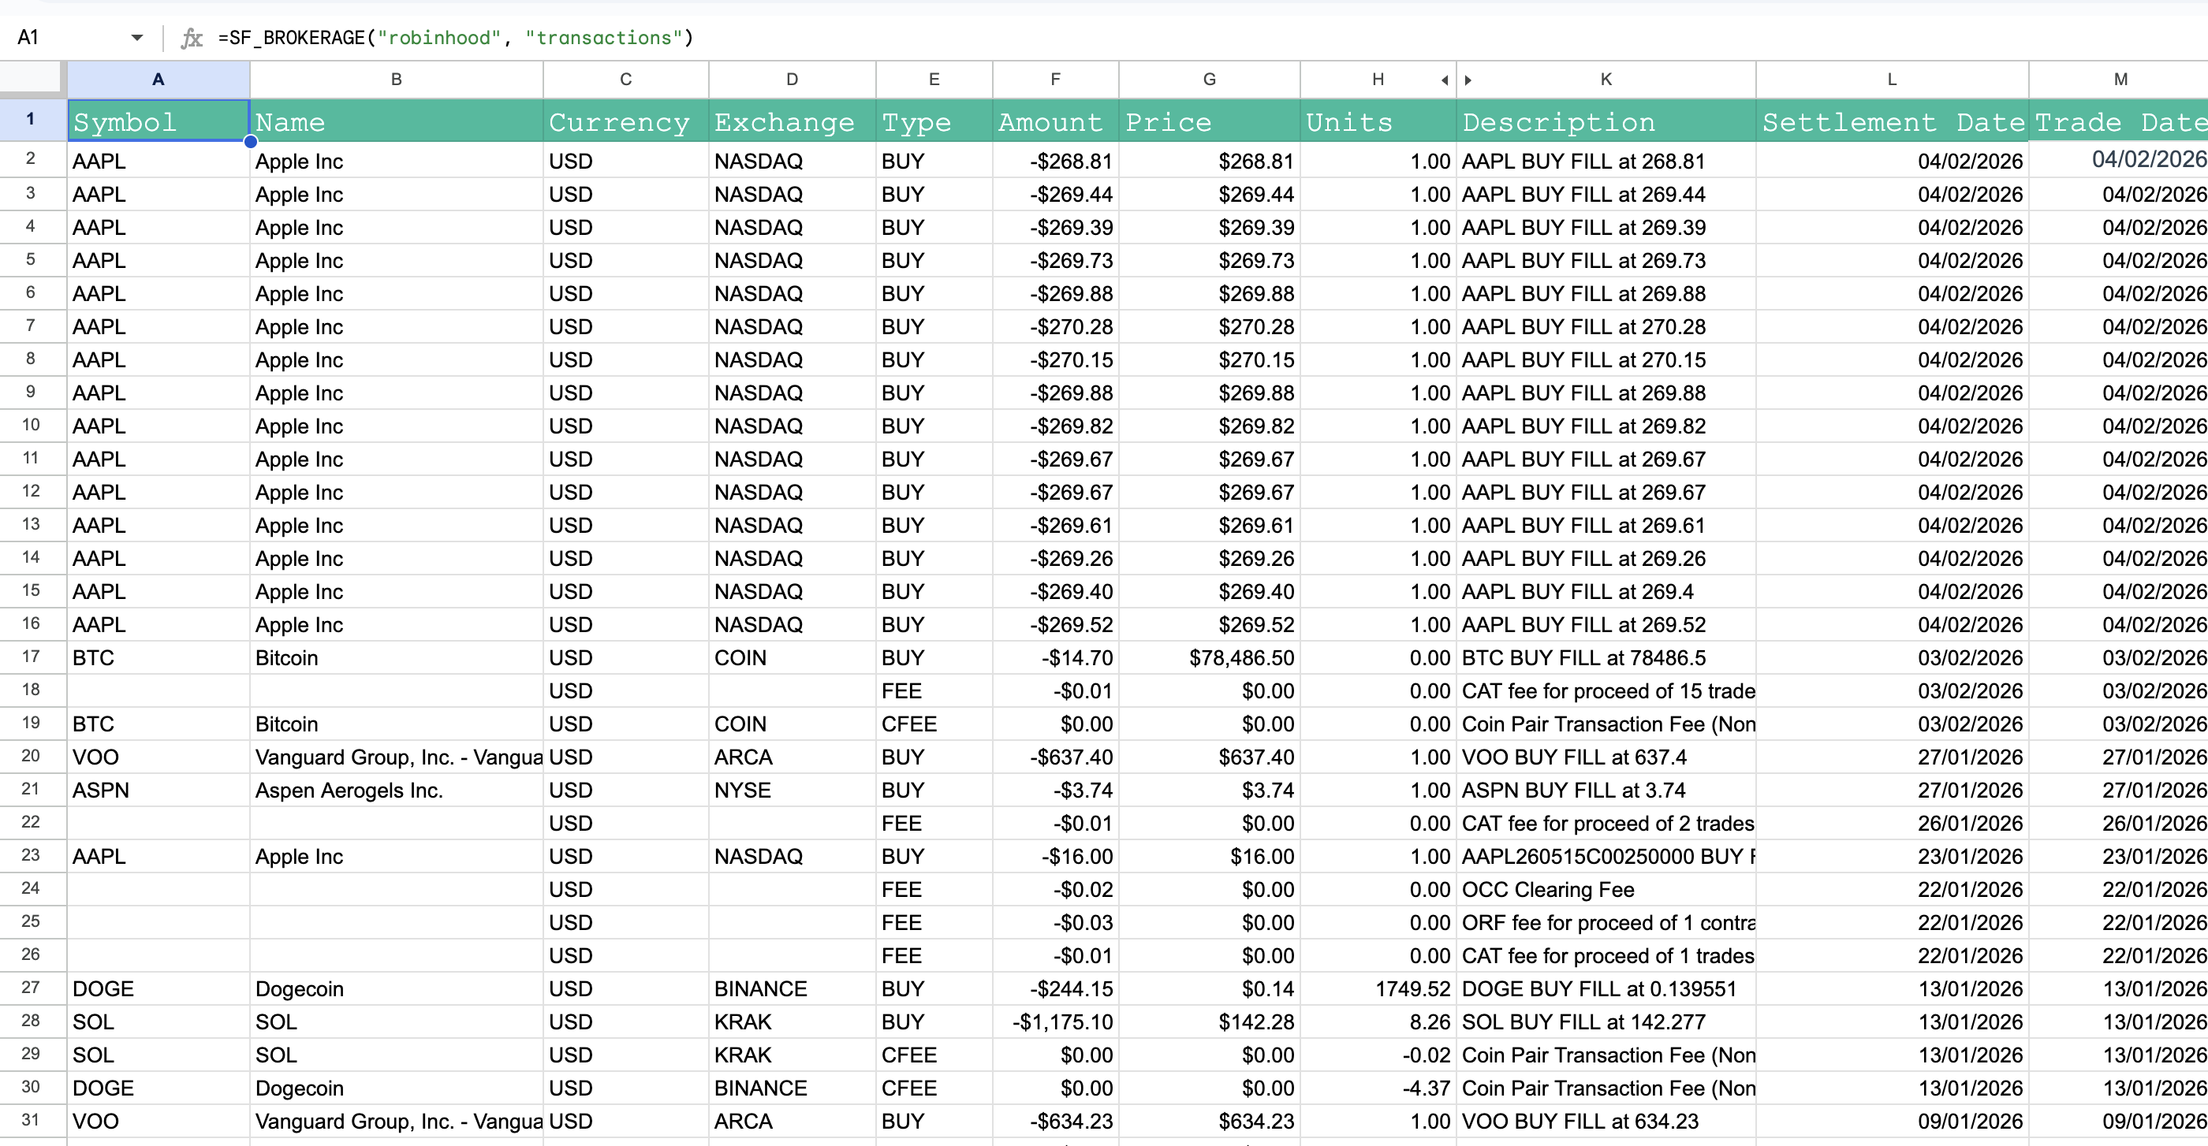The image size is (2208, 1146).
Task: Click cell with price $78,486.50
Action: tap(1210, 658)
